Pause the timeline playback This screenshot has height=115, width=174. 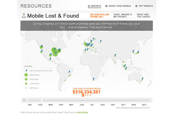24,100
